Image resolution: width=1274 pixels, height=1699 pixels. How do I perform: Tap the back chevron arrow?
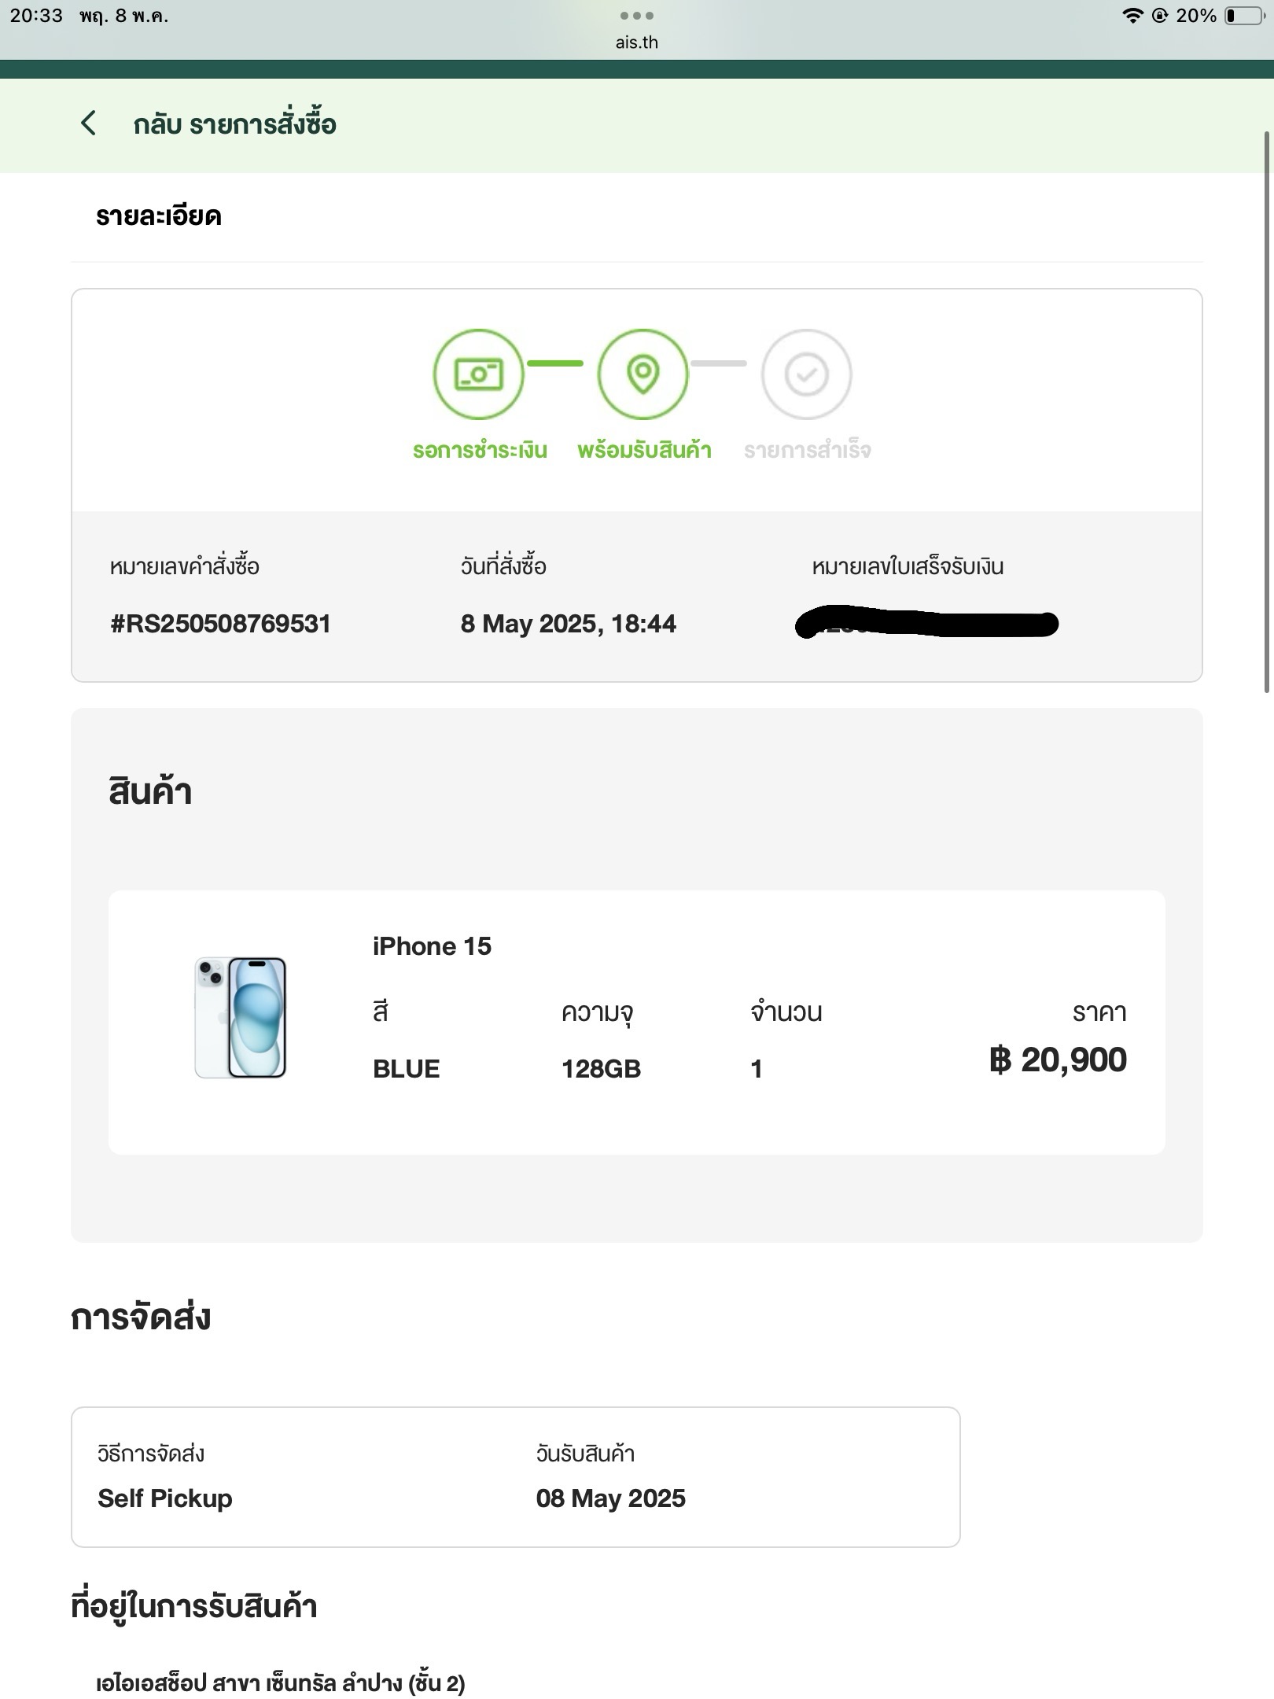point(89,123)
